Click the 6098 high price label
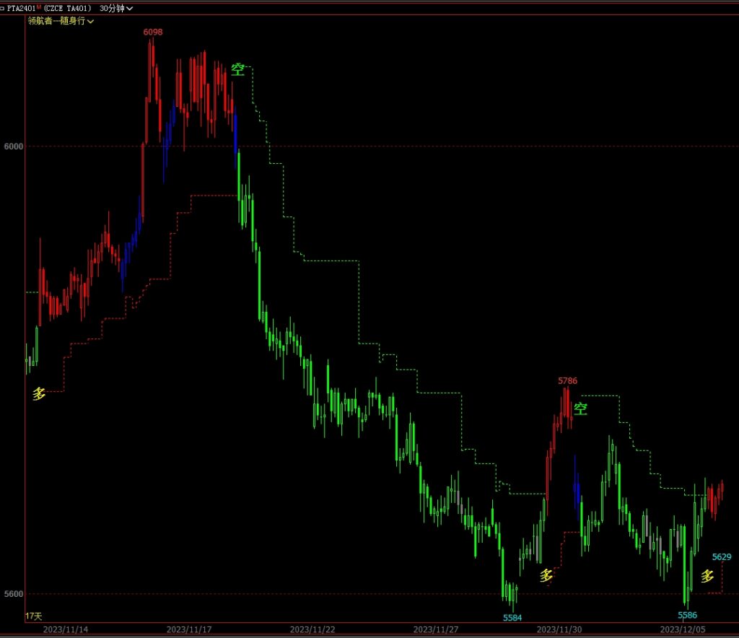This screenshot has height=638, width=739. 153,32
